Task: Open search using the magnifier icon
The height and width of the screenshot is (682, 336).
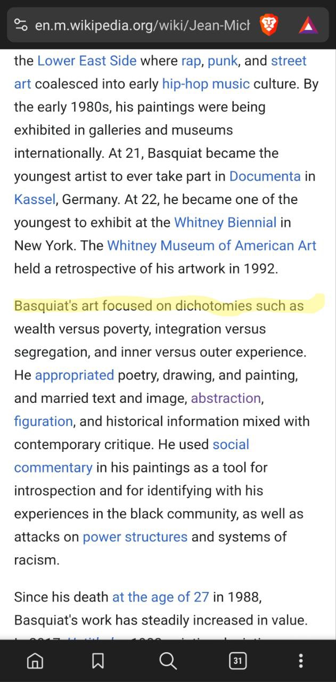Action: click(x=168, y=661)
